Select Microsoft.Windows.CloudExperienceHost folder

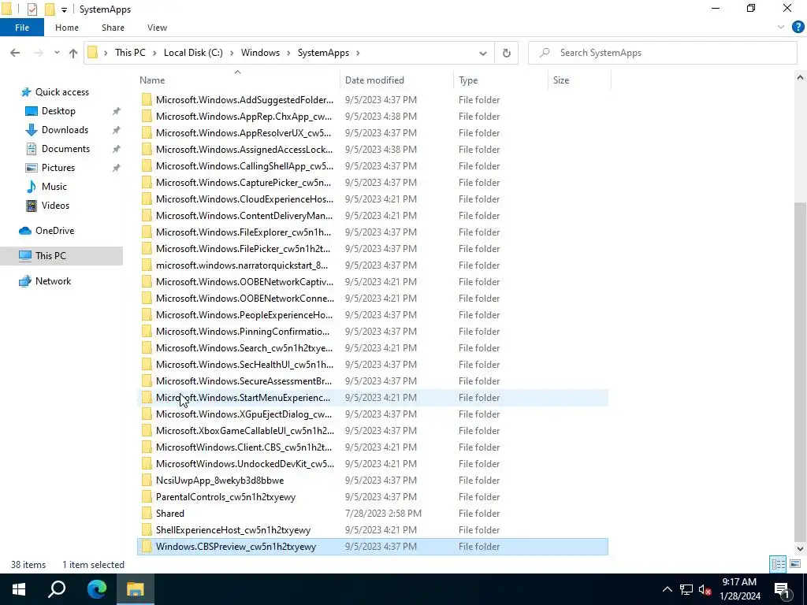[x=244, y=199]
